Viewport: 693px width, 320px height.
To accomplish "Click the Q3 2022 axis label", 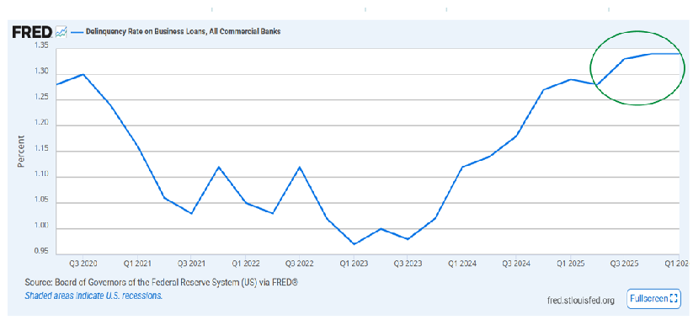I will click(x=300, y=264).
